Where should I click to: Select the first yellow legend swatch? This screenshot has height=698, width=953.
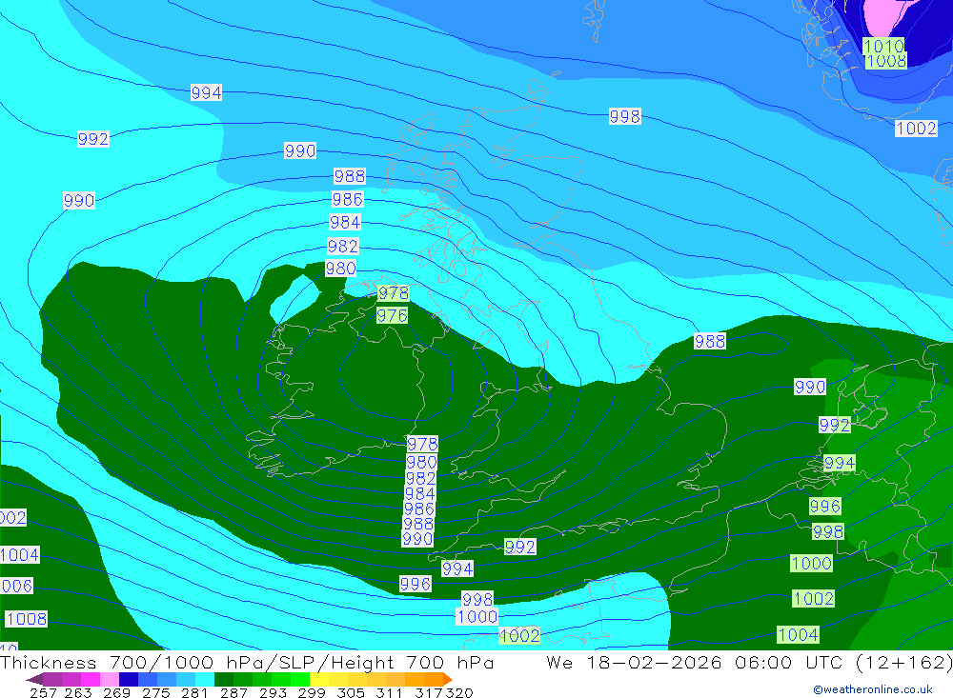pyautogui.click(x=319, y=679)
